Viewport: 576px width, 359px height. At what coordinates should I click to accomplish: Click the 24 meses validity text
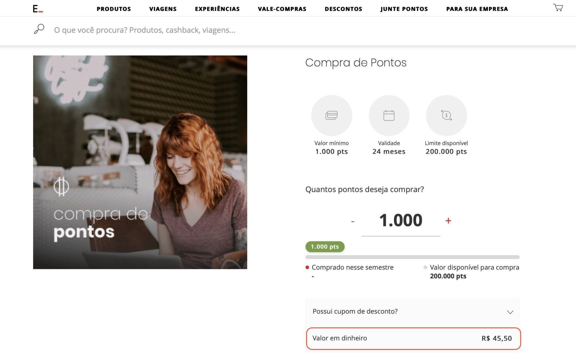coord(389,152)
